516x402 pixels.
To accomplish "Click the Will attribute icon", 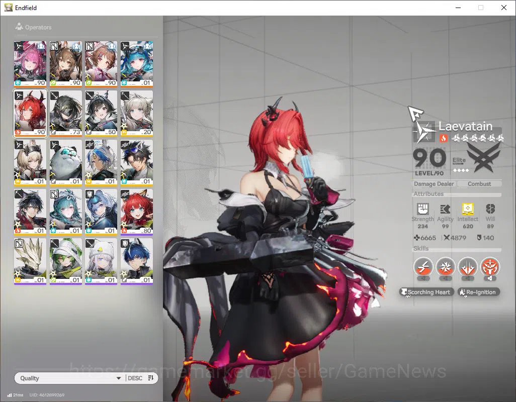I will coord(490,209).
